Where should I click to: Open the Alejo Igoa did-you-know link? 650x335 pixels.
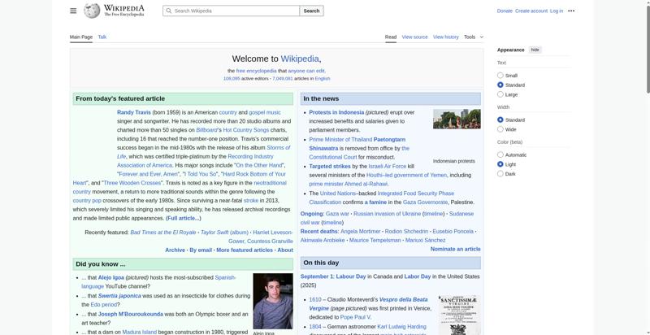(x=110, y=277)
